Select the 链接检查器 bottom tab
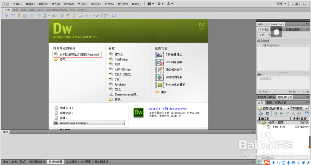Image resolution: width=311 pixels, height=165 pixels. [x=56, y=162]
